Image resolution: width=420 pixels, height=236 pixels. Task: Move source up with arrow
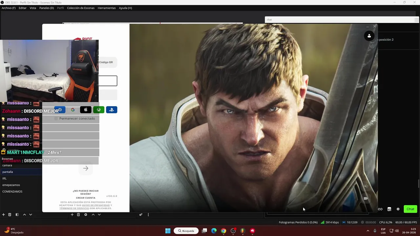93,215
